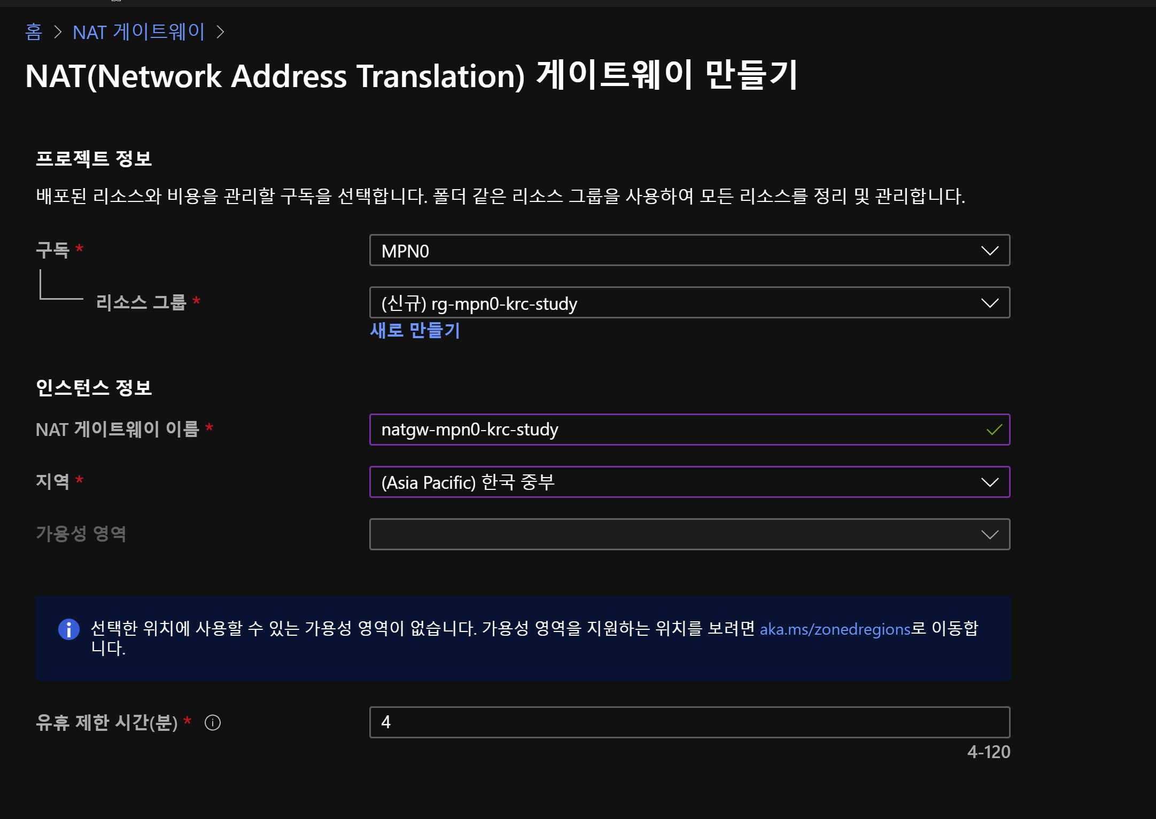Open aka.ms/zonedregions link
Image resolution: width=1156 pixels, height=819 pixels.
(x=835, y=629)
